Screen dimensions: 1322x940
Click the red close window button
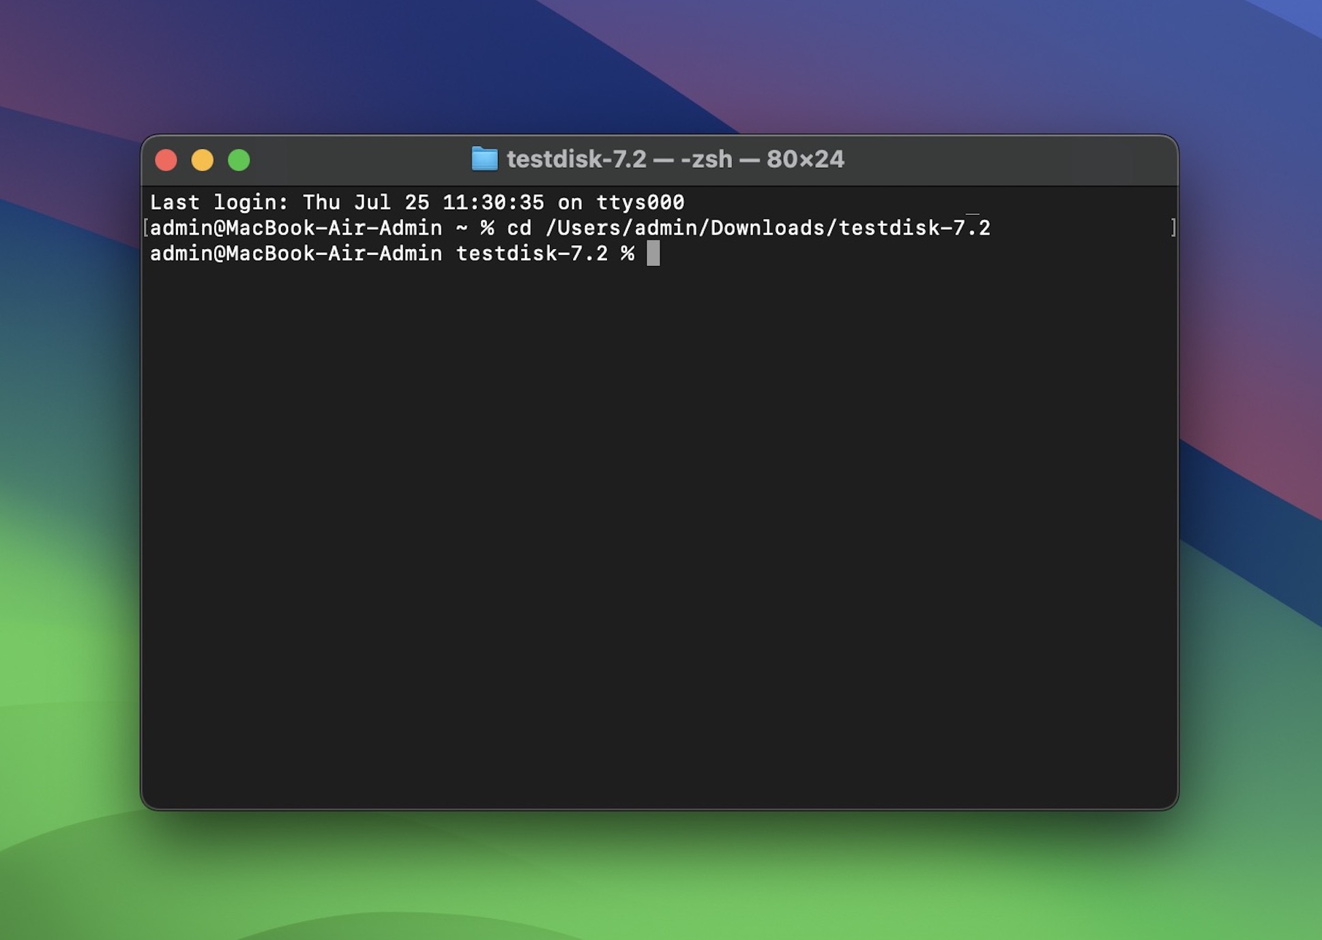click(x=166, y=160)
